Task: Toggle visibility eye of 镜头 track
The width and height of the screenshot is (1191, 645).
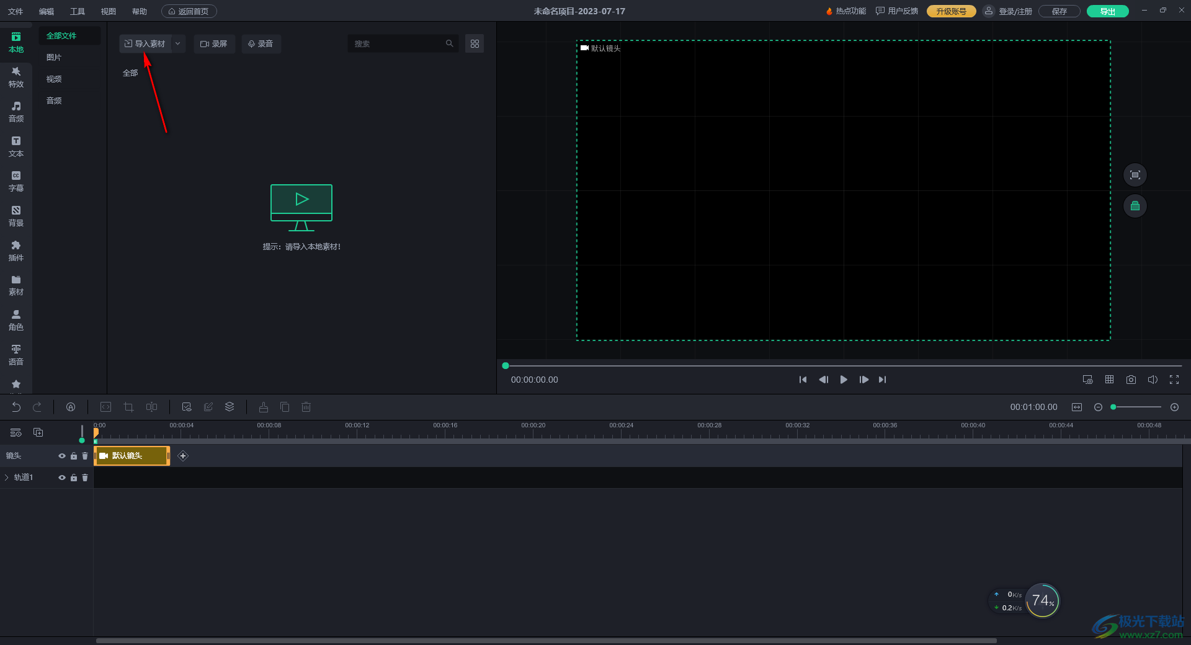Action: pos(62,456)
